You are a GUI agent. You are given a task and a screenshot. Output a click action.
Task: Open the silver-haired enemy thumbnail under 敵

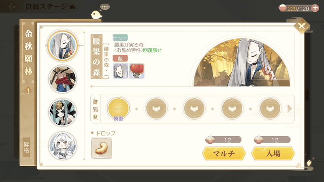click(120, 71)
